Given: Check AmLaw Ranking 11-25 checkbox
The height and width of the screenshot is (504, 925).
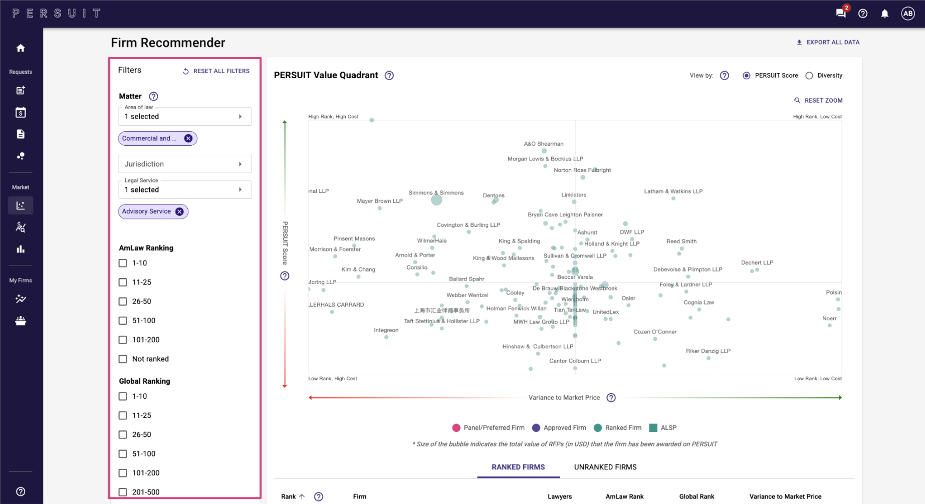Looking at the screenshot, I should (x=123, y=282).
